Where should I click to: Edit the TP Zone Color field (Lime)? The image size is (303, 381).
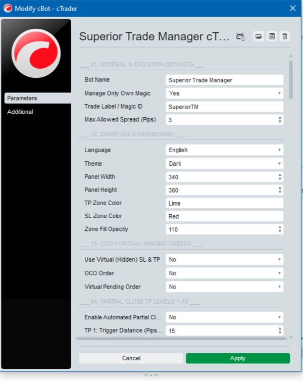(x=224, y=203)
